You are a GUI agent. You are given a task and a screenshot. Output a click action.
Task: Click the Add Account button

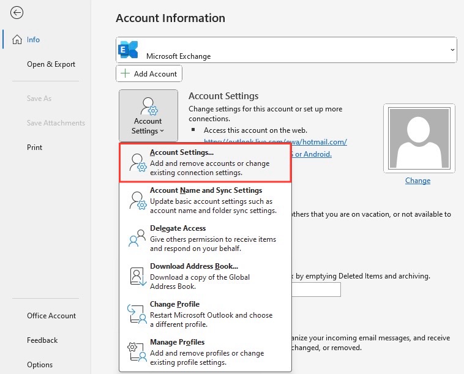[x=149, y=73]
